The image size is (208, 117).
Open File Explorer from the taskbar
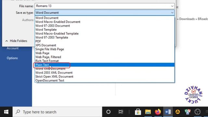click(x=148, y=112)
